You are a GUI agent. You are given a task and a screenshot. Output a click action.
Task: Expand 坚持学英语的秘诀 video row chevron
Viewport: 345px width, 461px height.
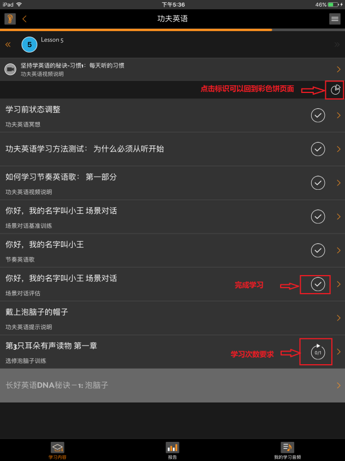coord(339,69)
